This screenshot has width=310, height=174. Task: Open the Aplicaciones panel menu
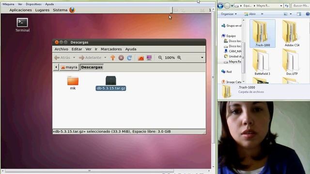(x=20, y=10)
